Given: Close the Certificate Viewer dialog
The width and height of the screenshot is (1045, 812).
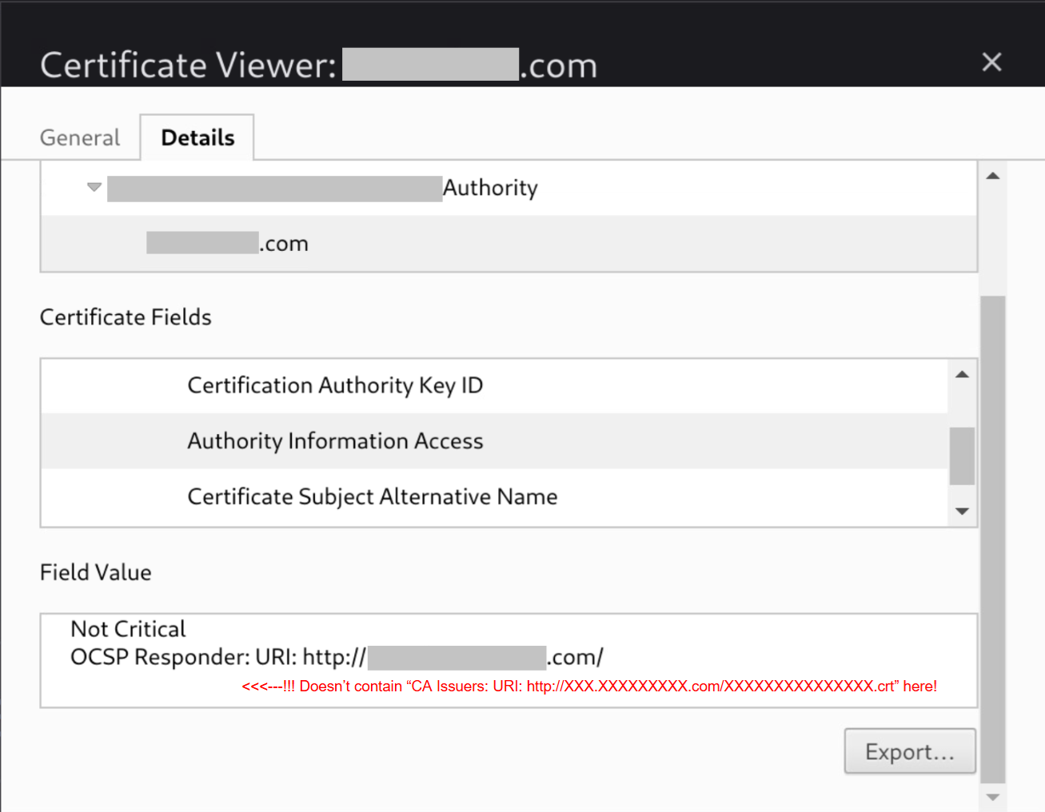Looking at the screenshot, I should click(991, 62).
